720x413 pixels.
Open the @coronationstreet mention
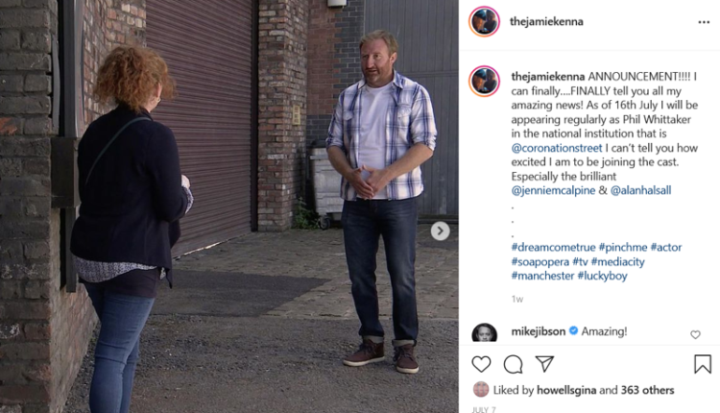557,148
